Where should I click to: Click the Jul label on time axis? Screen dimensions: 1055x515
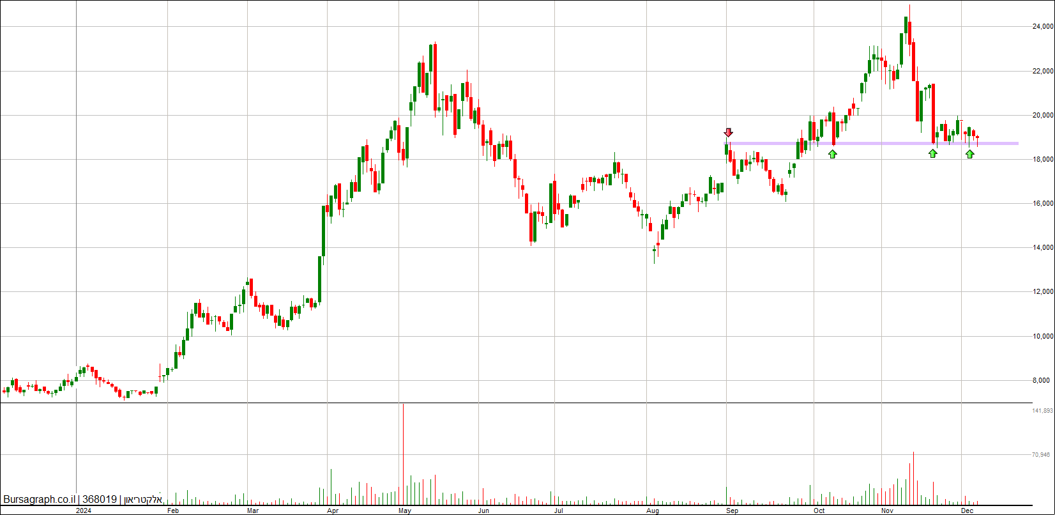pos(559,511)
